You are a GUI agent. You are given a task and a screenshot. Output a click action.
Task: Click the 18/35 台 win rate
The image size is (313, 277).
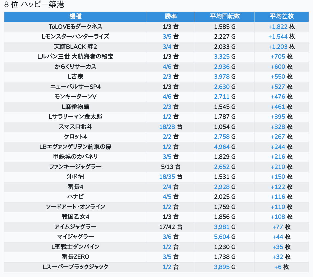[x=171, y=177]
